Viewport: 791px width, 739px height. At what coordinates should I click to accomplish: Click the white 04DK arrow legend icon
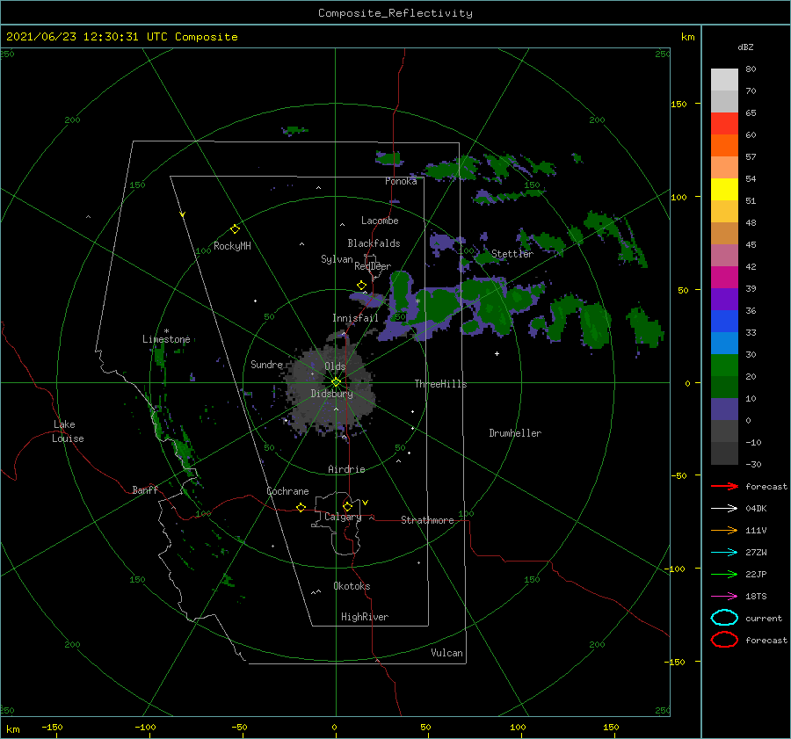click(x=724, y=509)
